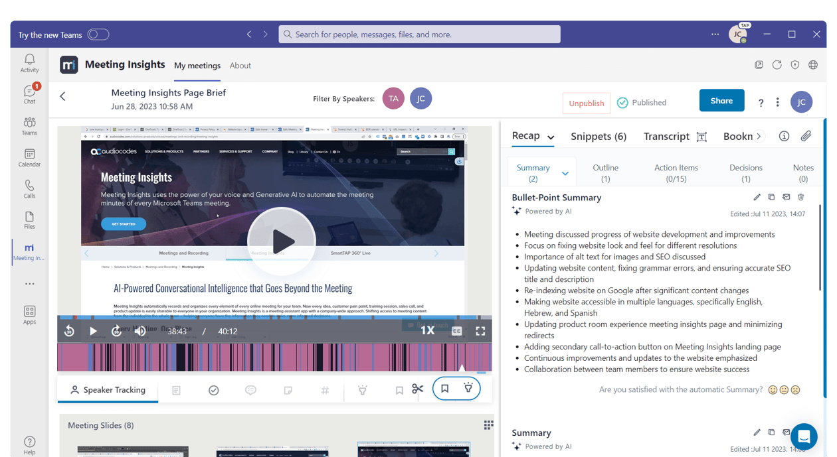Open Calendar in the Teams sidebar
This screenshot has height=457, width=837.
[x=29, y=157]
